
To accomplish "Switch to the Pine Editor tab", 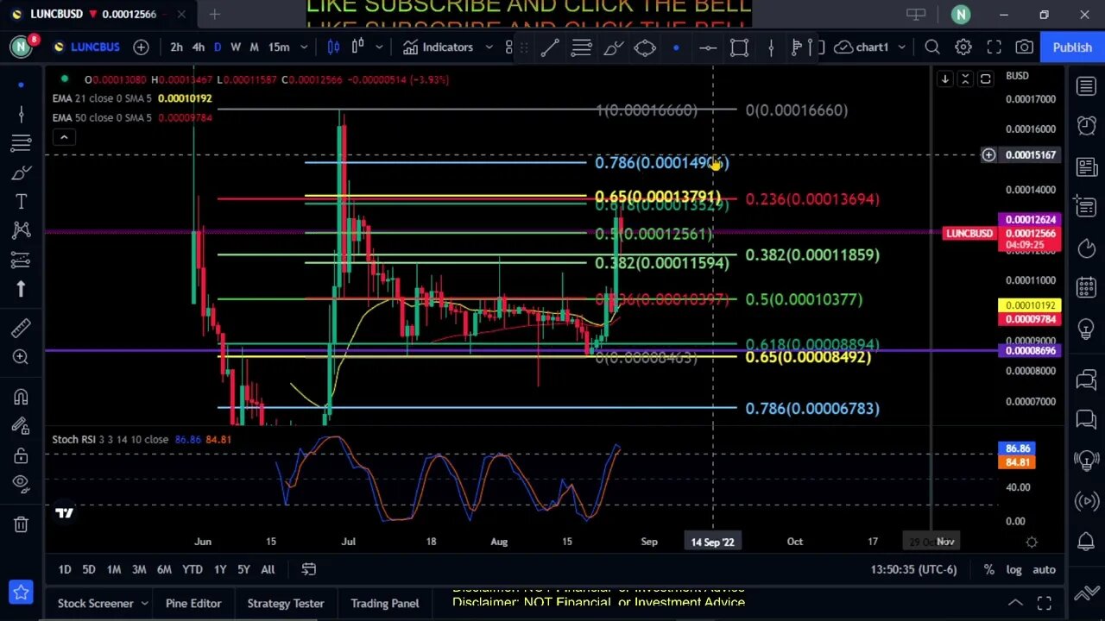I will pyautogui.click(x=193, y=604).
